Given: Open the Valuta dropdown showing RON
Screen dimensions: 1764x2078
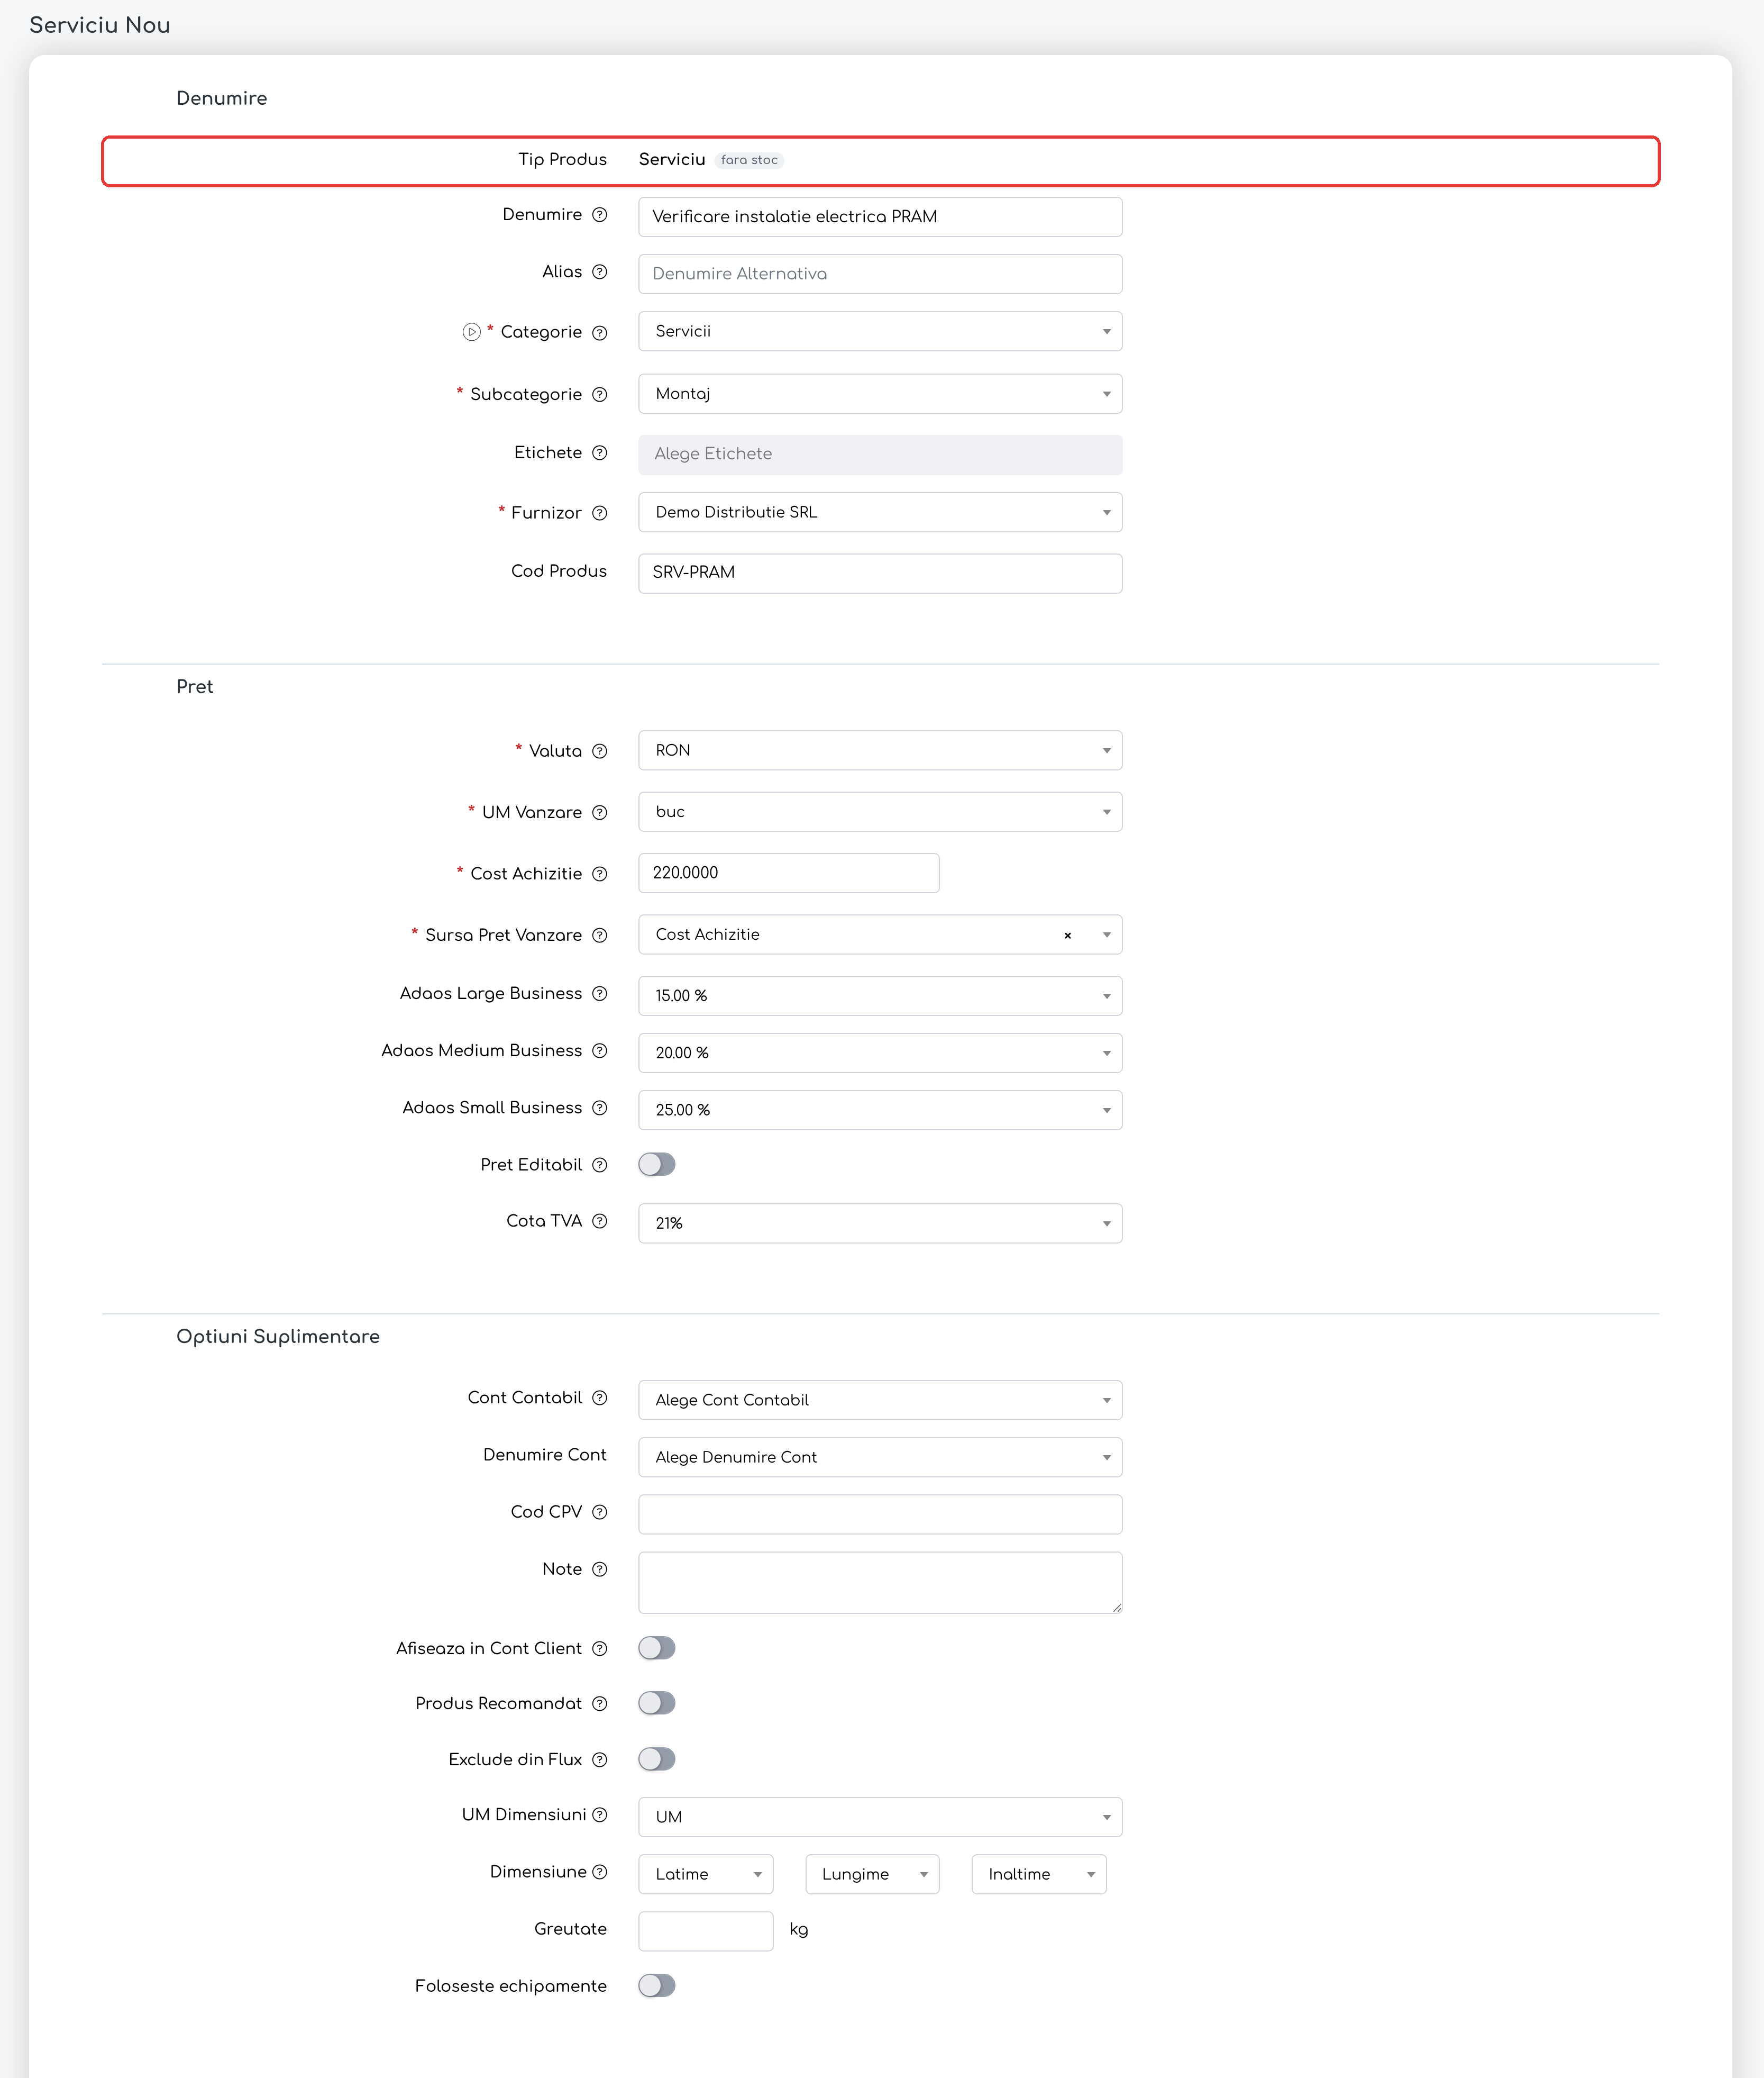Looking at the screenshot, I should coord(880,749).
